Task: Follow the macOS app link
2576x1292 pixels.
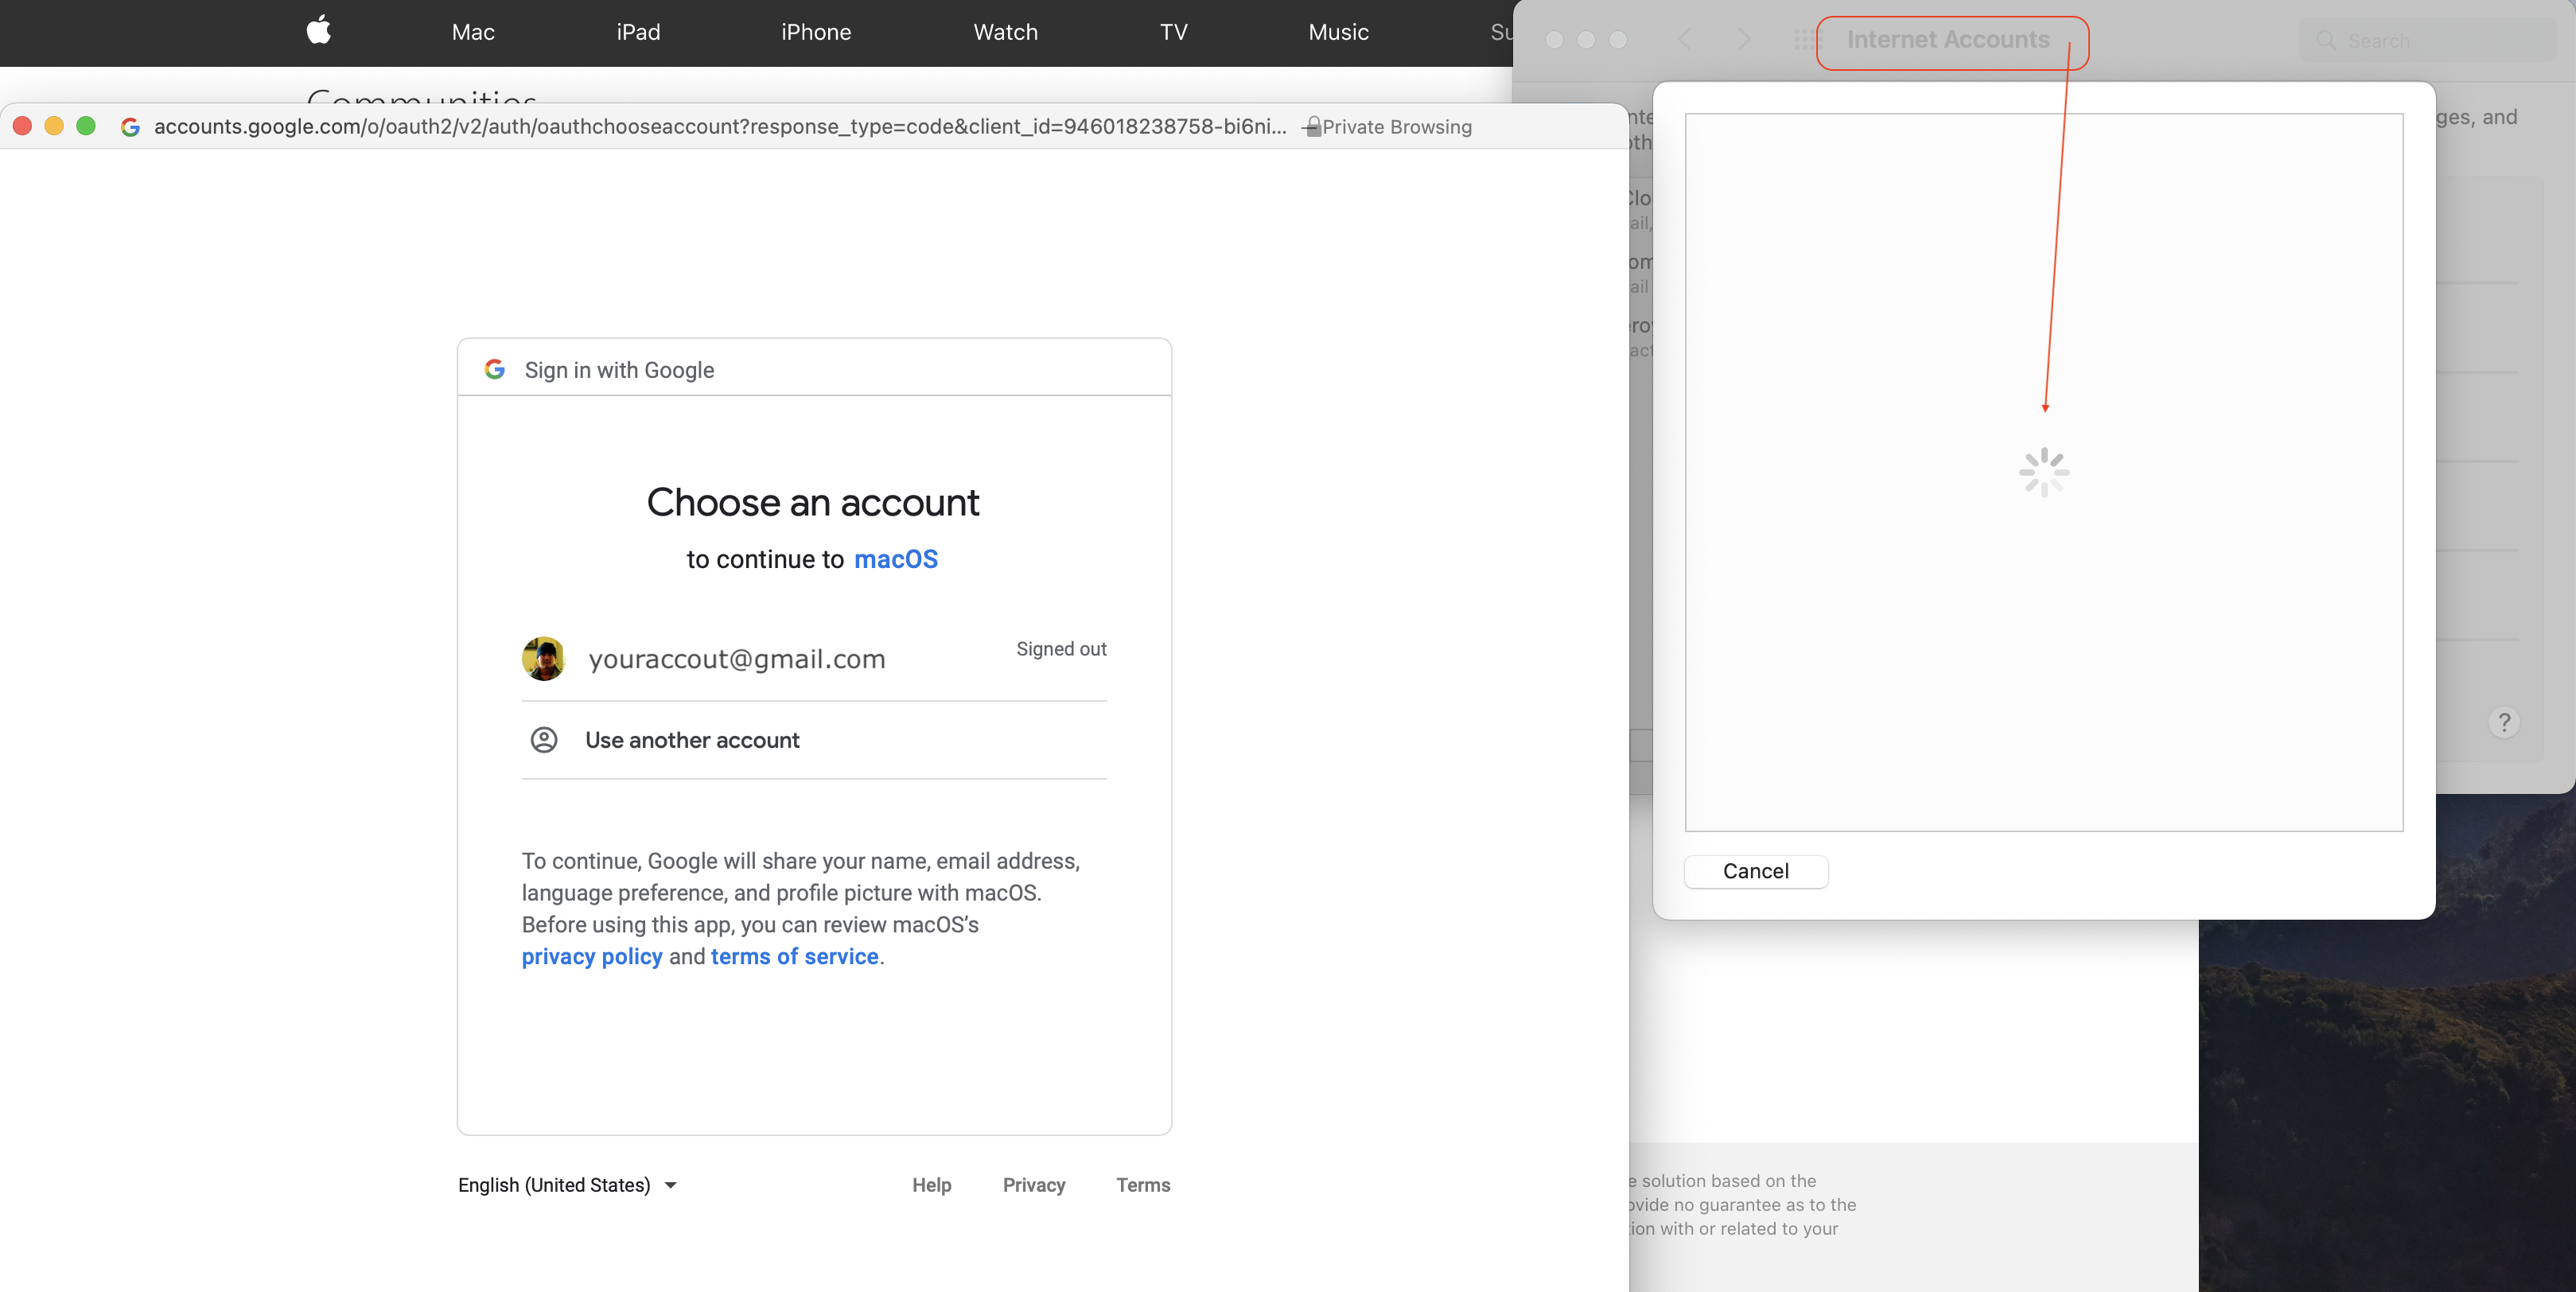Action: coord(895,559)
